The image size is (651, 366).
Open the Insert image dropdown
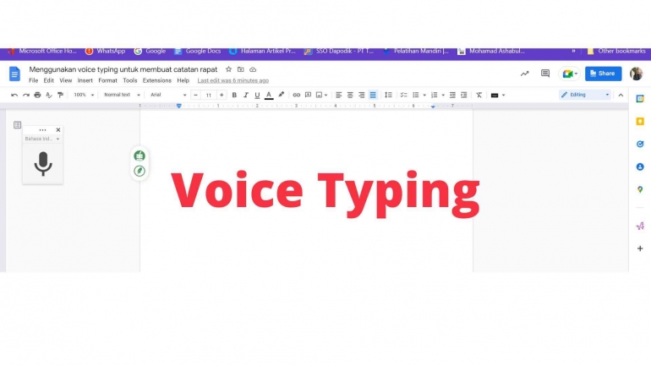point(322,95)
